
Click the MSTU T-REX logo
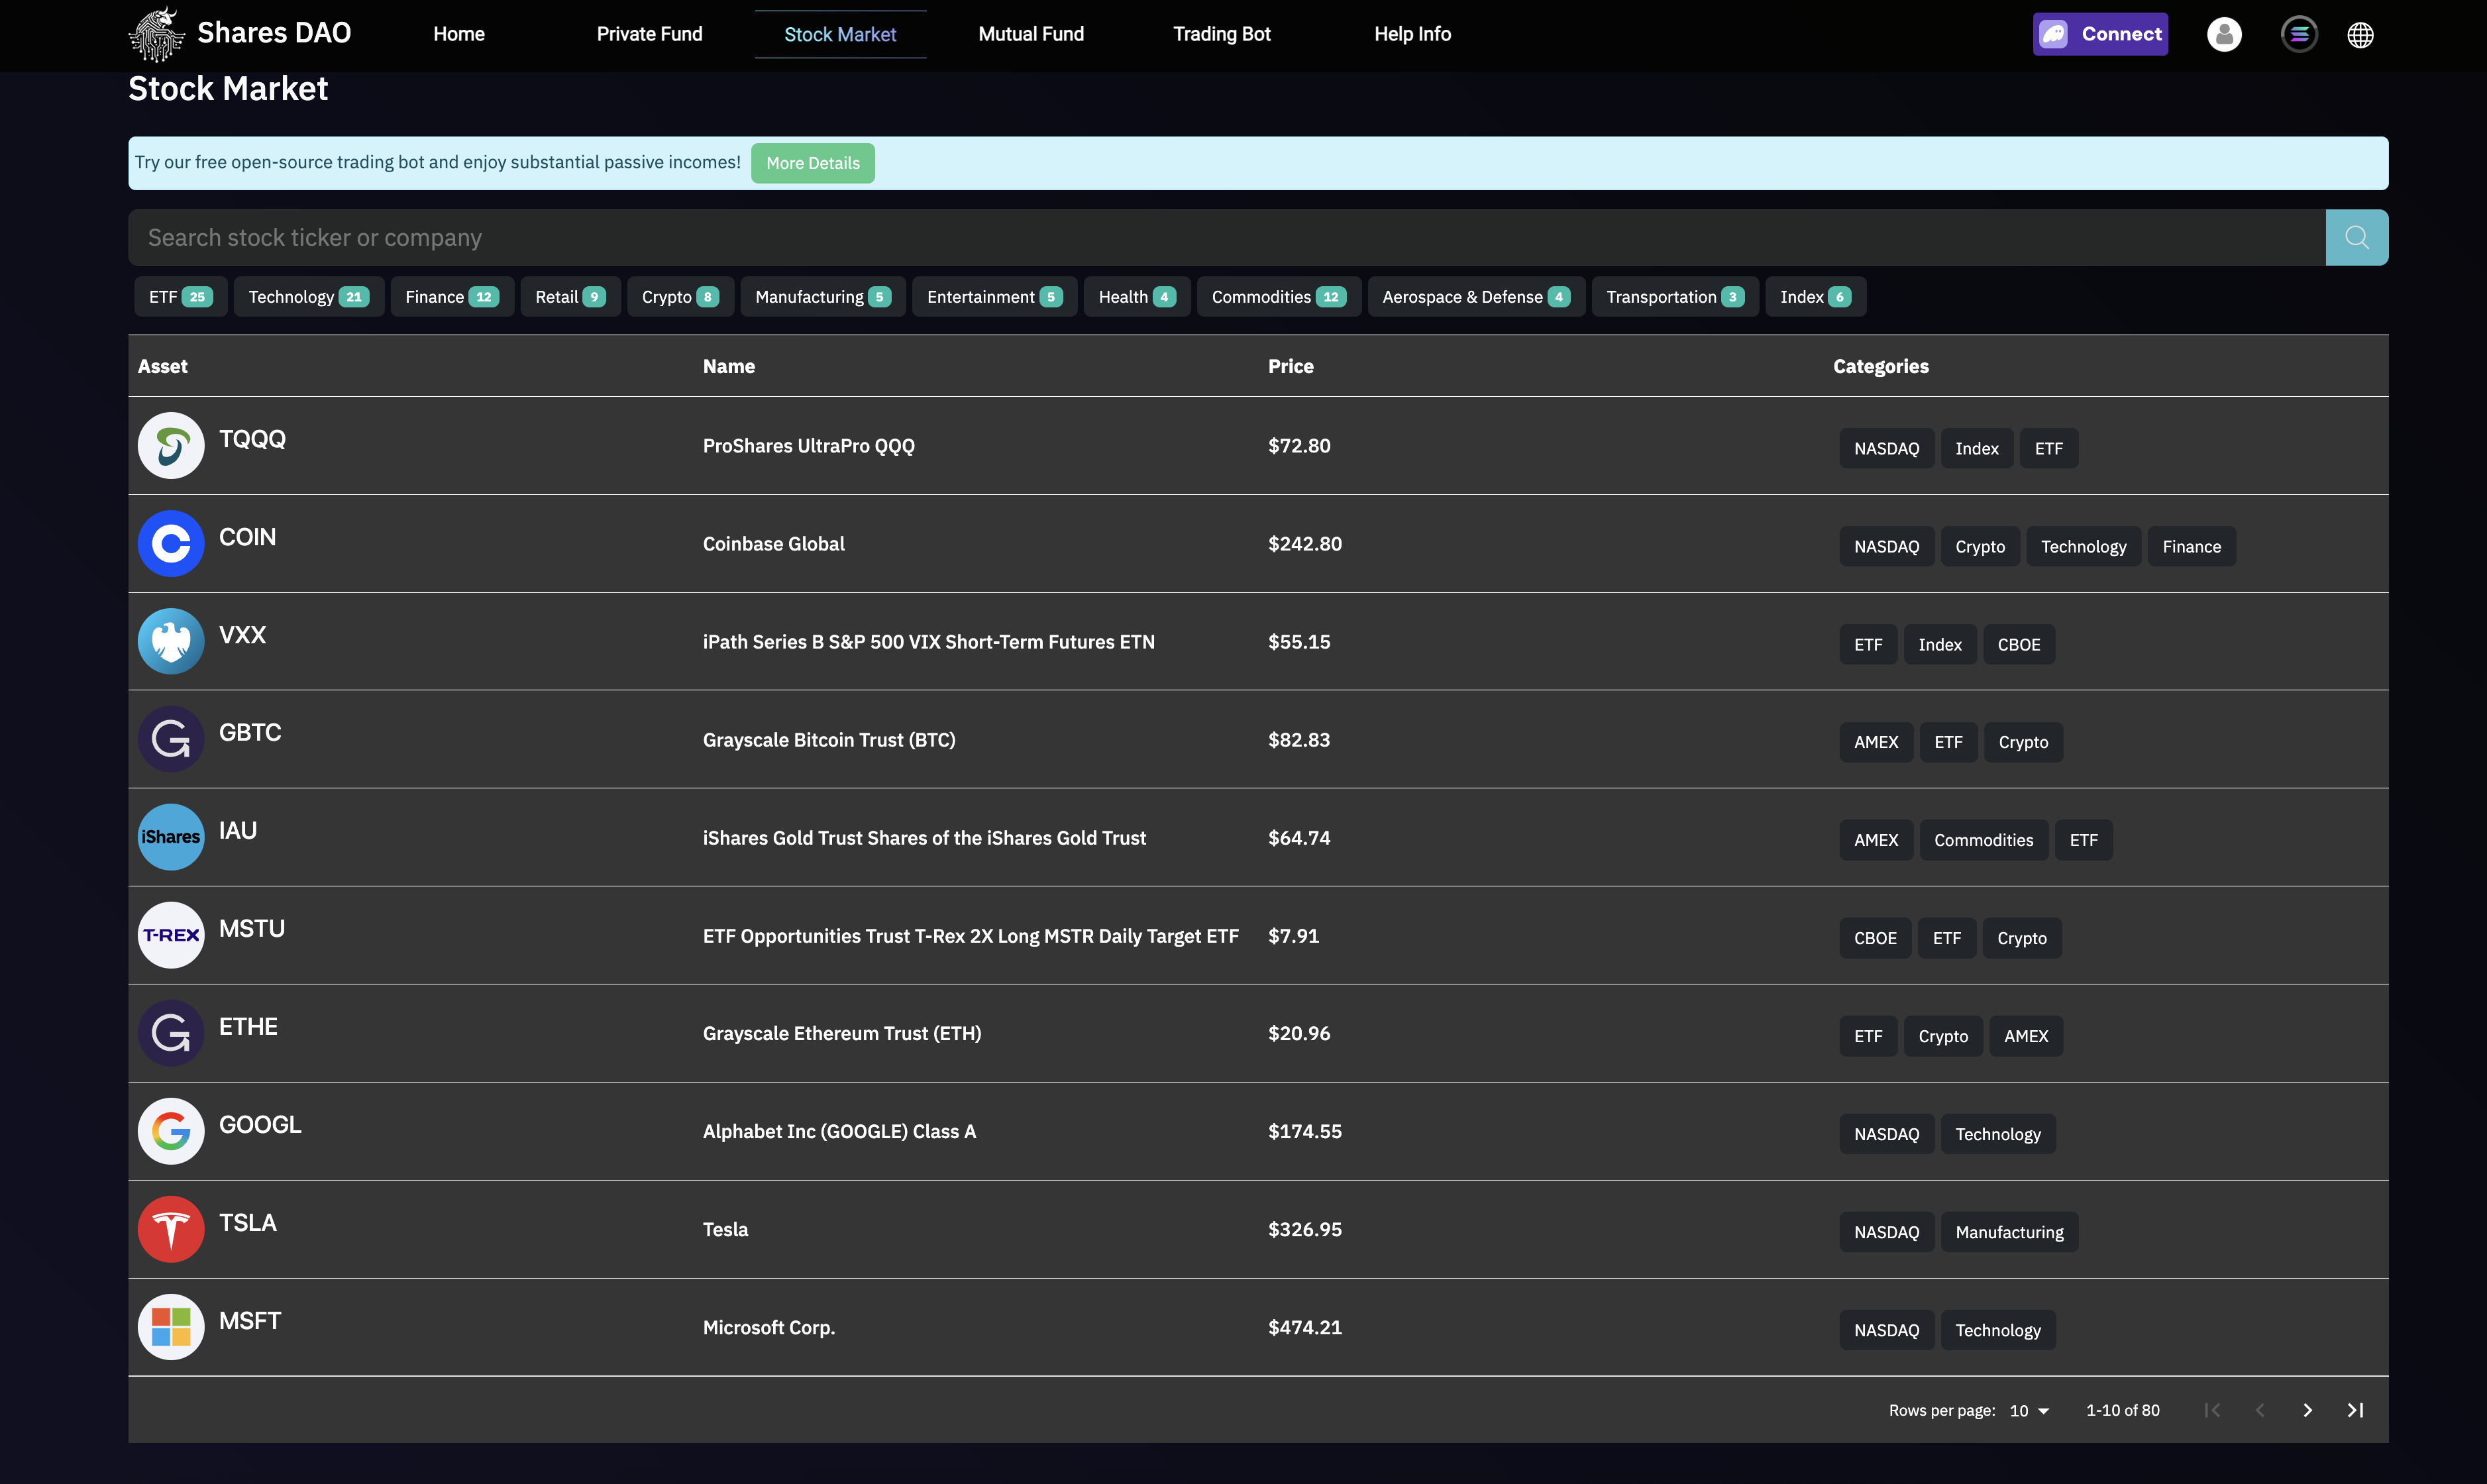pyautogui.click(x=171, y=936)
